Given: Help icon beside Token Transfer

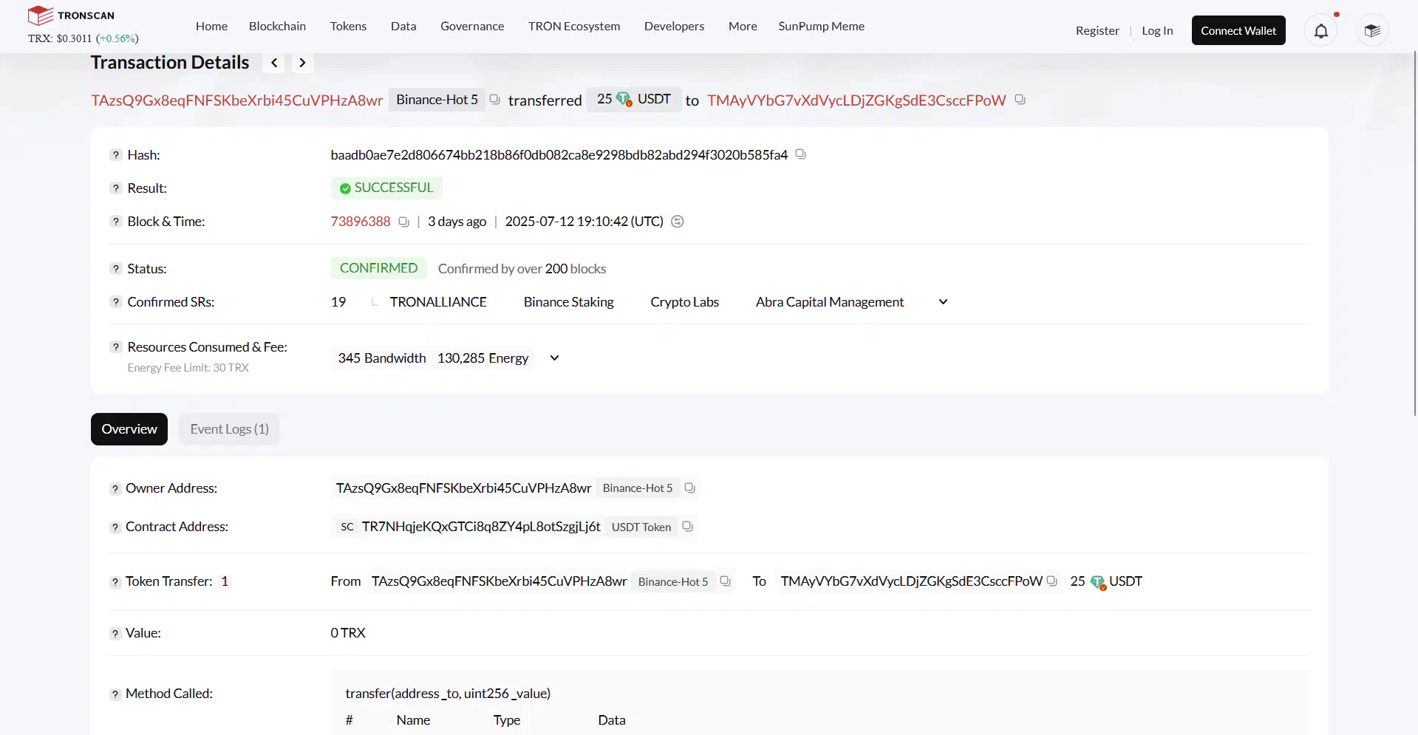Looking at the screenshot, I should pyautogui.click(x=115, y=582).
